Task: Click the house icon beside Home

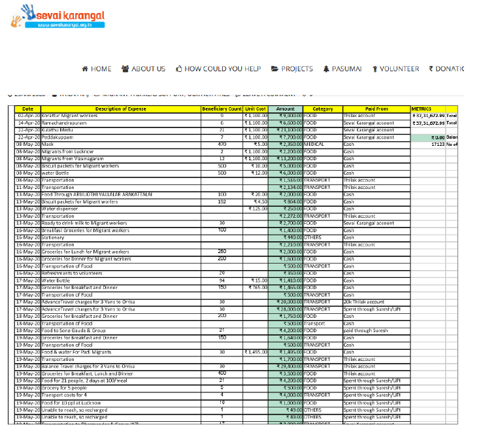Action: click(x=85, y=69)
